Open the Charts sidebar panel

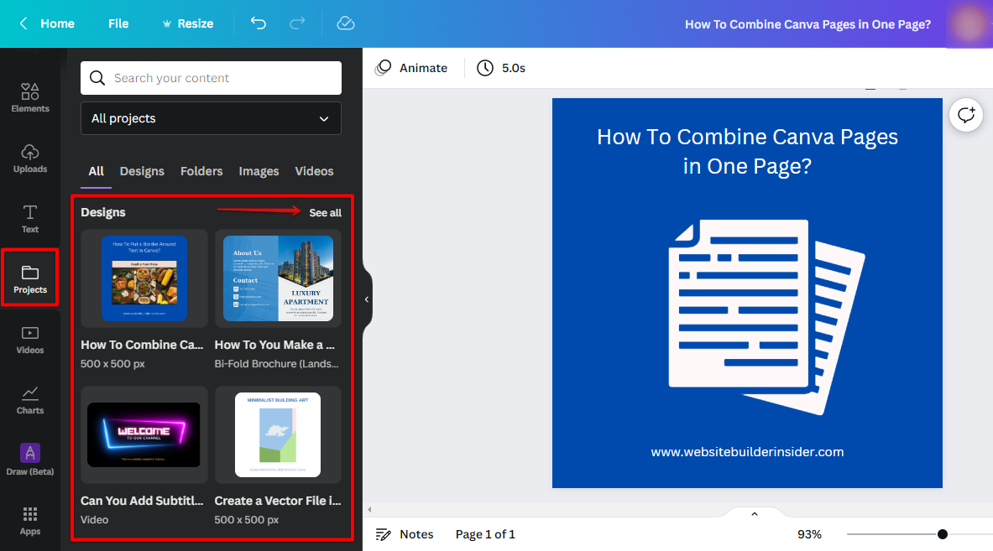30,399
